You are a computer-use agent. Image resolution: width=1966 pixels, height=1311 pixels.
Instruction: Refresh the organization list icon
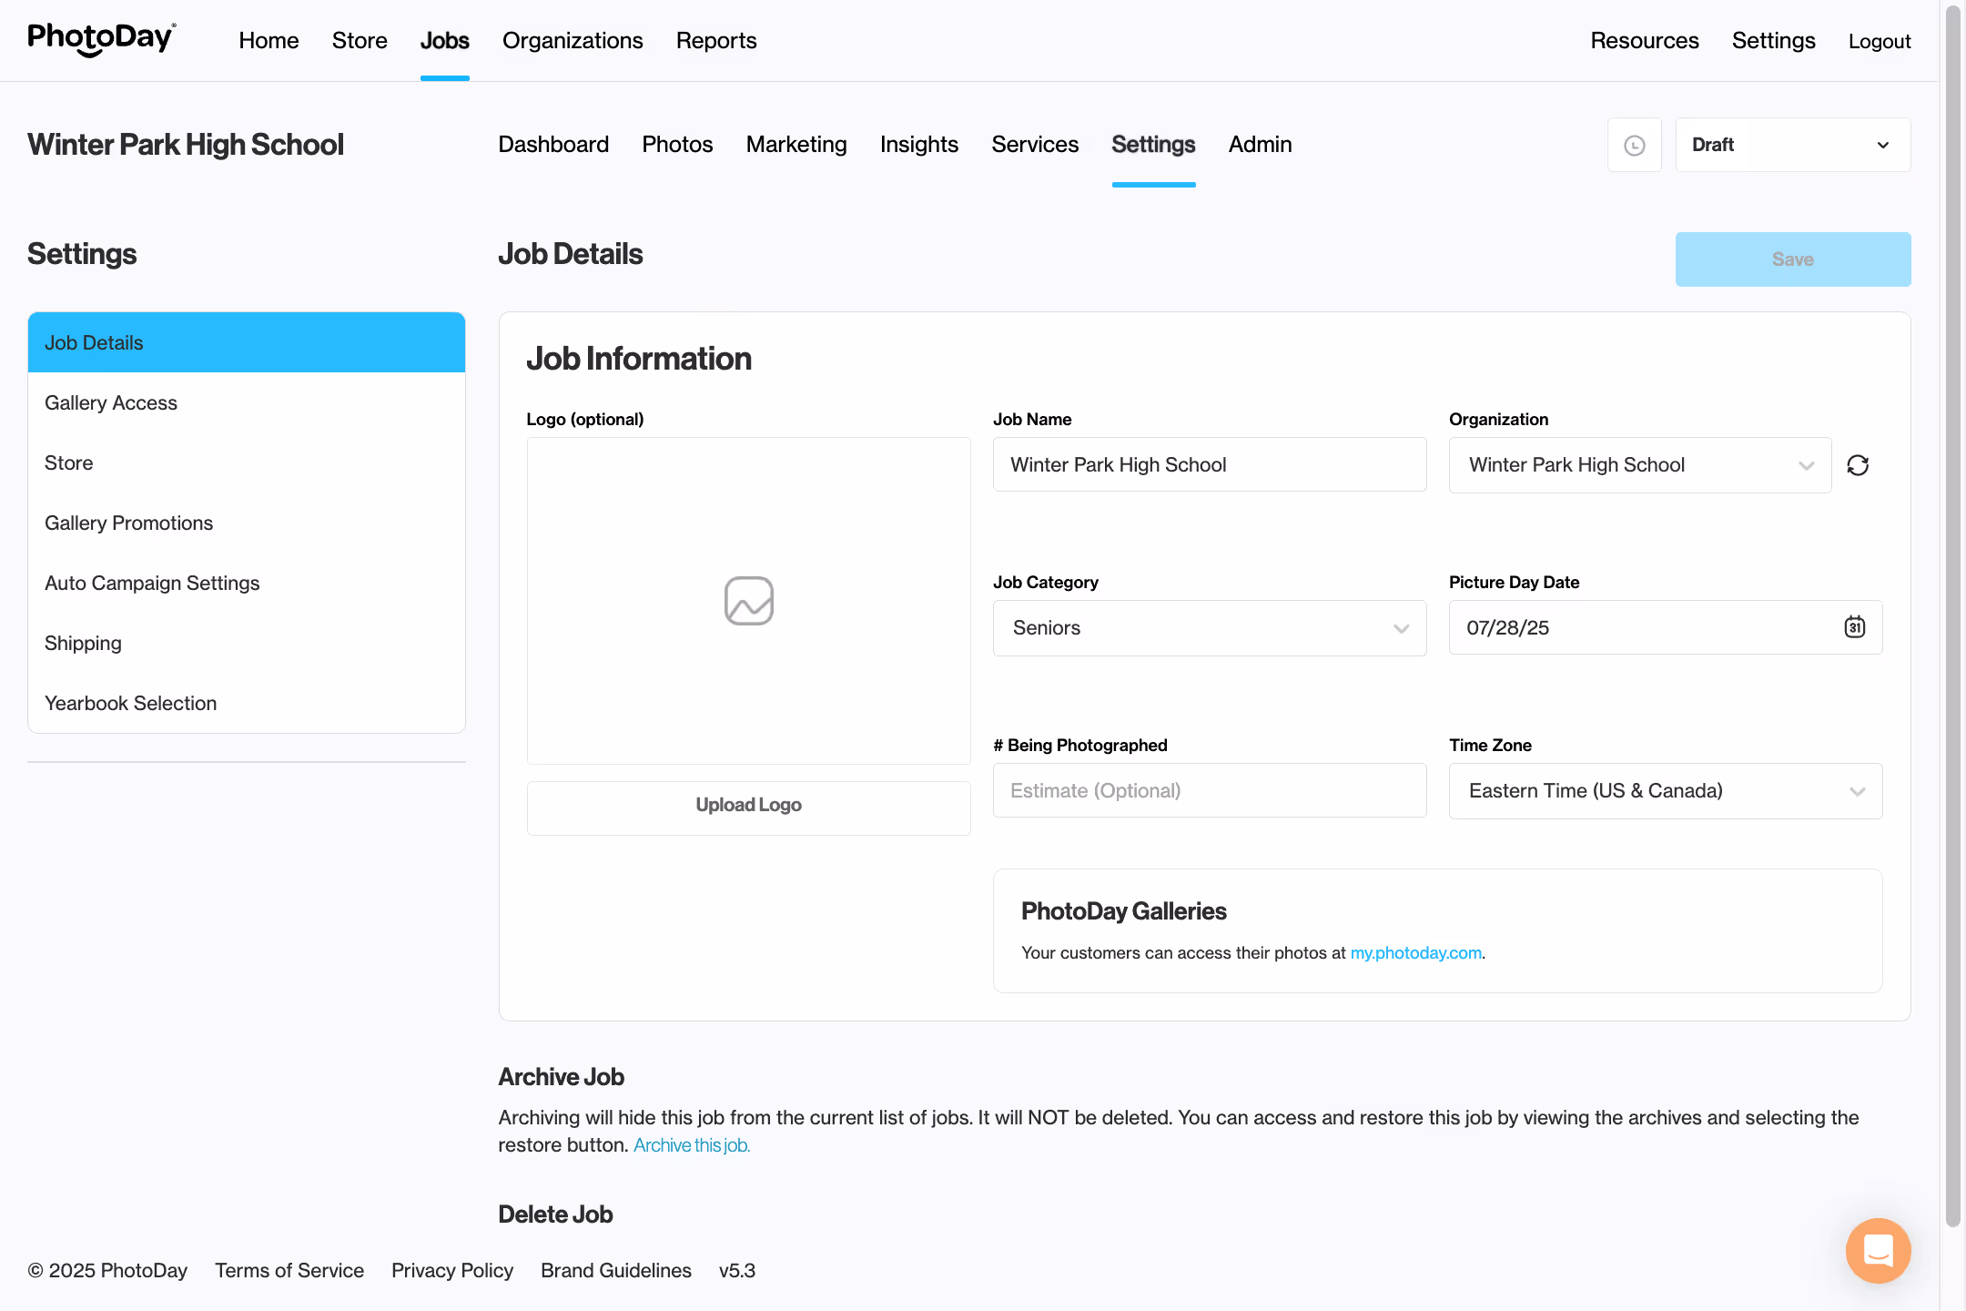point(1858,465)
